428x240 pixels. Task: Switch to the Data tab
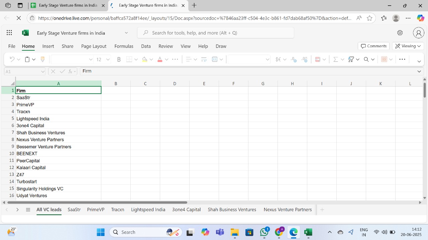click(x=146, y=46)
